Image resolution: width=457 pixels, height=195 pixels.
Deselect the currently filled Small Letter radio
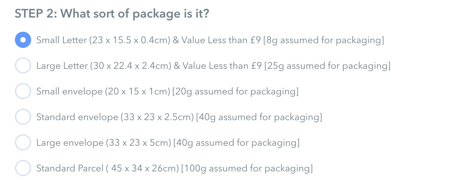point(23,40)
